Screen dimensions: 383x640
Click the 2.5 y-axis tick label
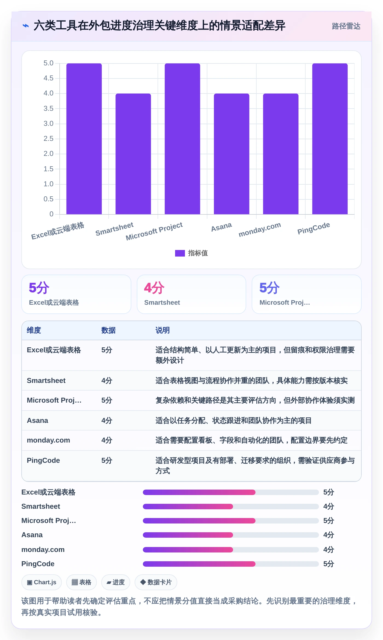(48, 139)
